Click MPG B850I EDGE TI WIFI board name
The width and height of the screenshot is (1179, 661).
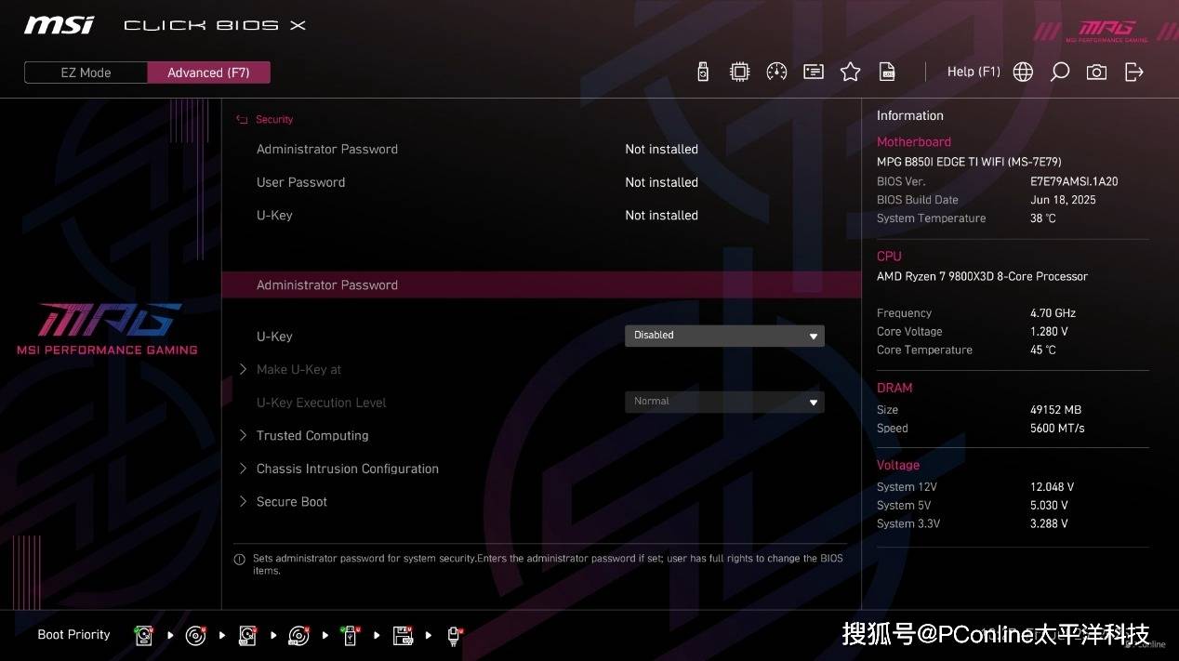pyautogui.click(x=969, y=162)
